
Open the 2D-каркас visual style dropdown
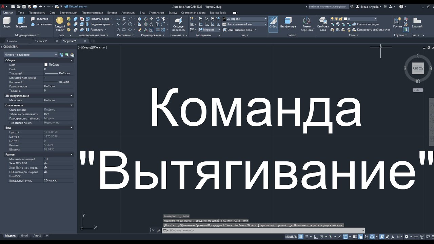[x=245, y=19]
